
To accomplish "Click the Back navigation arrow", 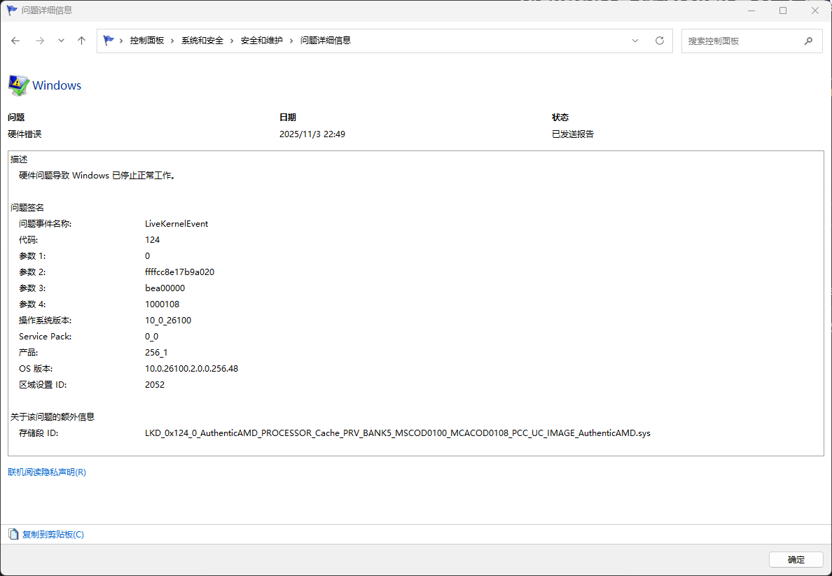I will pyautogui.click(x=15, y=41).
